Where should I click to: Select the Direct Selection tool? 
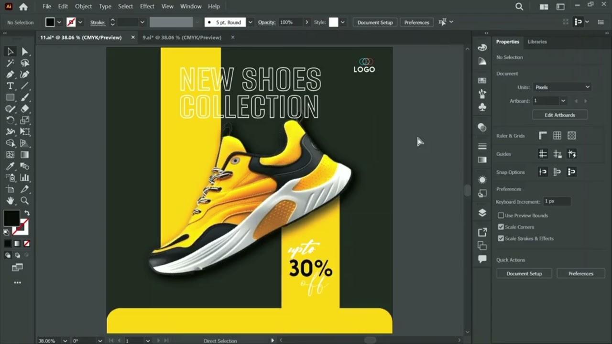[25, 52]
